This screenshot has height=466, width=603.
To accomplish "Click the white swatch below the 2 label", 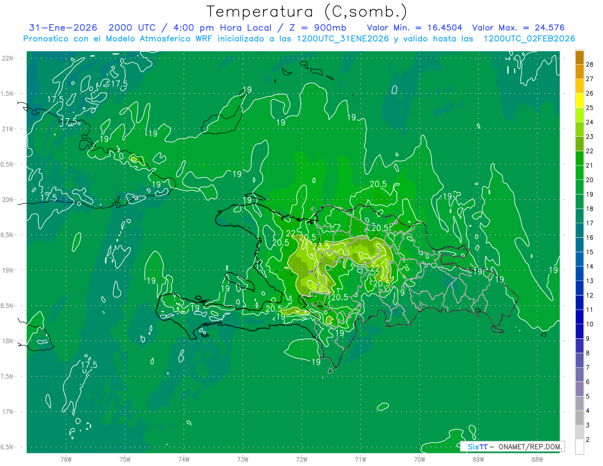I will [579, 446].
